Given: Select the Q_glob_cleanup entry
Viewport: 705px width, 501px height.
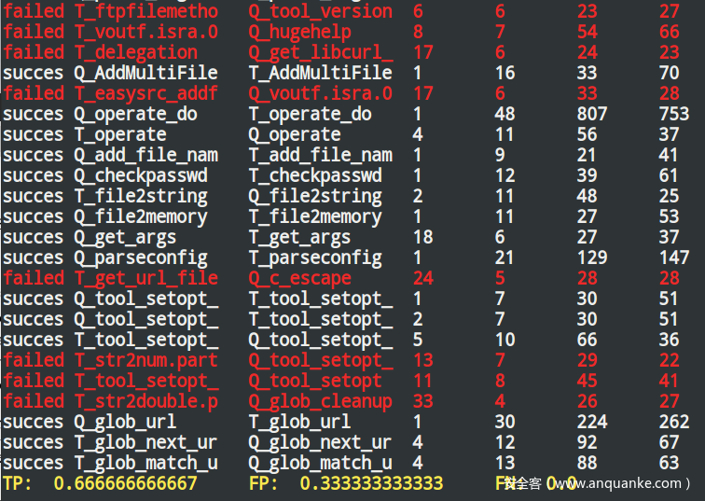Looking at the screenshot, I should 321,401.
